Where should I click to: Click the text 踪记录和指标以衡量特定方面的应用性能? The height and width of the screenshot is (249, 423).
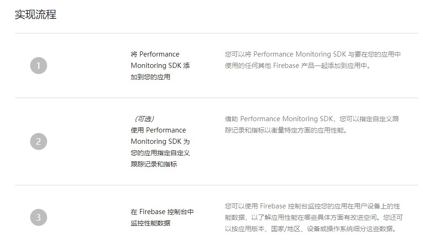tap(286, 130)
